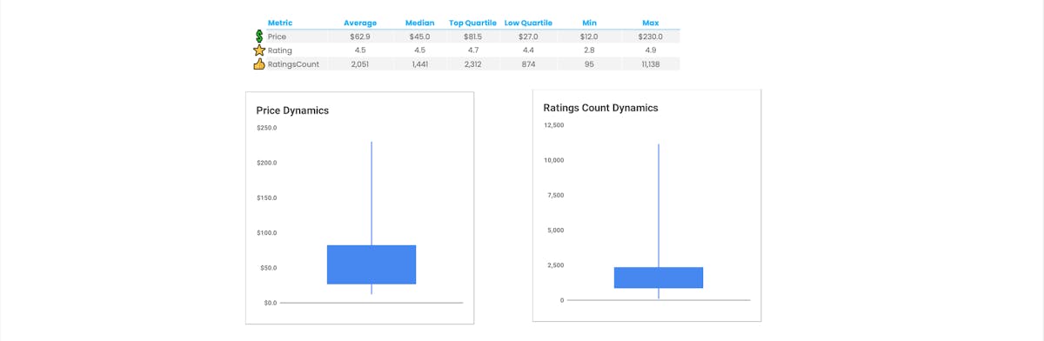Click the $250.0 axis label
This screenshot has width=1044, height=341.
[x=266, y=128]
